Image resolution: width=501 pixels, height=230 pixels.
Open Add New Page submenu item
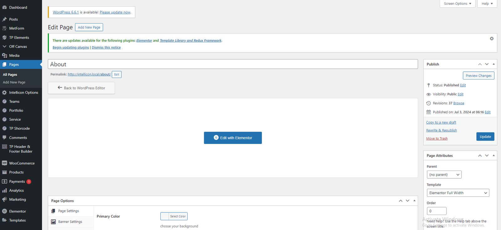pyautogui.click(x=14, y=82)
